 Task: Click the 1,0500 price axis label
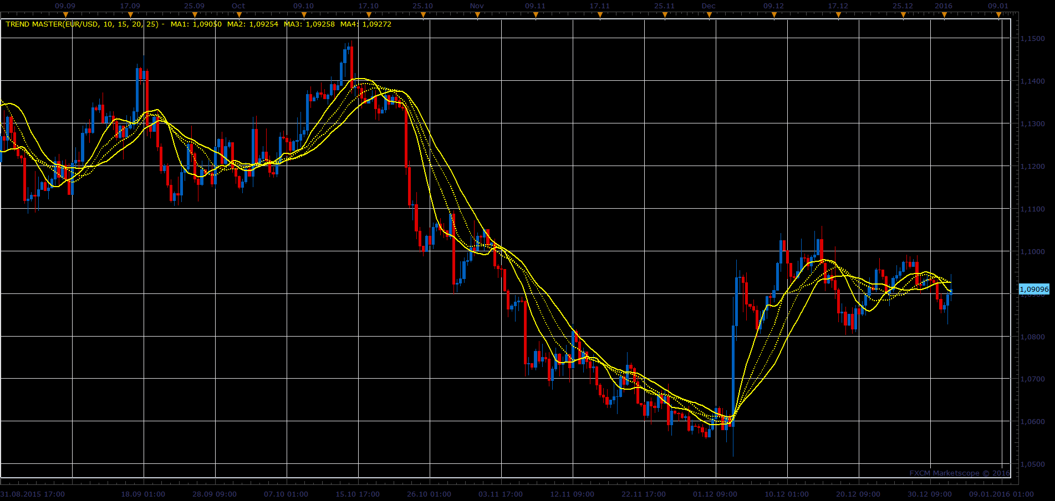pyautogui.click(x=1032, y=464)
